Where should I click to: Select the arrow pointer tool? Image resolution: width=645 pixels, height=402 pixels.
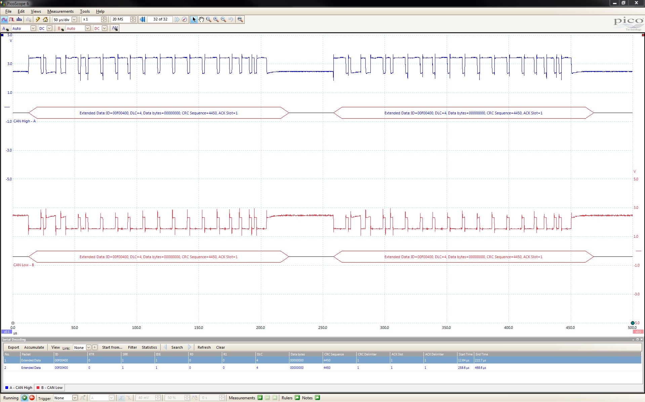[194, 19]
